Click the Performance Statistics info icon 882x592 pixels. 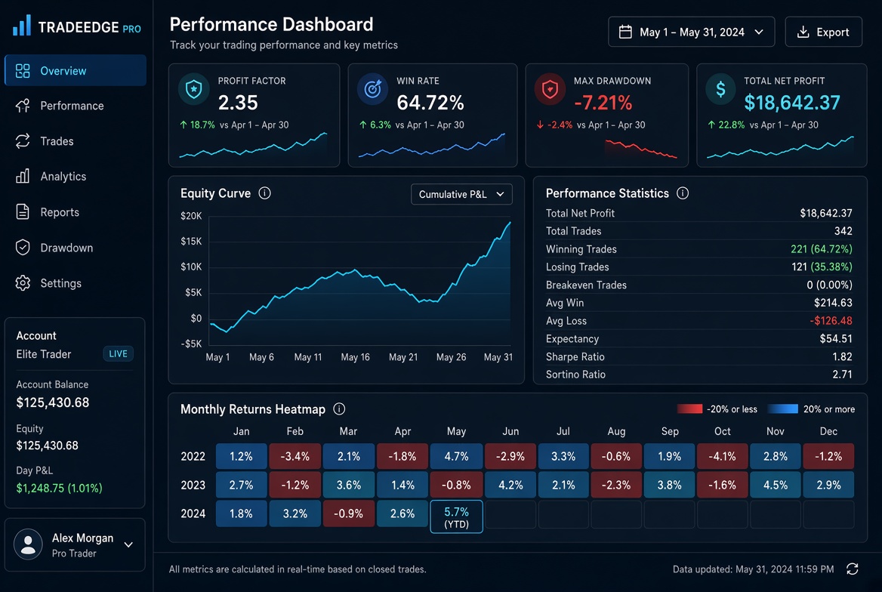coord(683,193)
